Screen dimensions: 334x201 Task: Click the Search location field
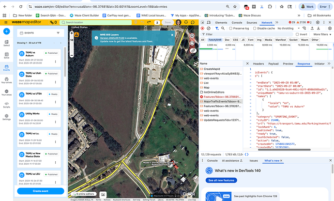pyautogui.click(x=96, y=22)
